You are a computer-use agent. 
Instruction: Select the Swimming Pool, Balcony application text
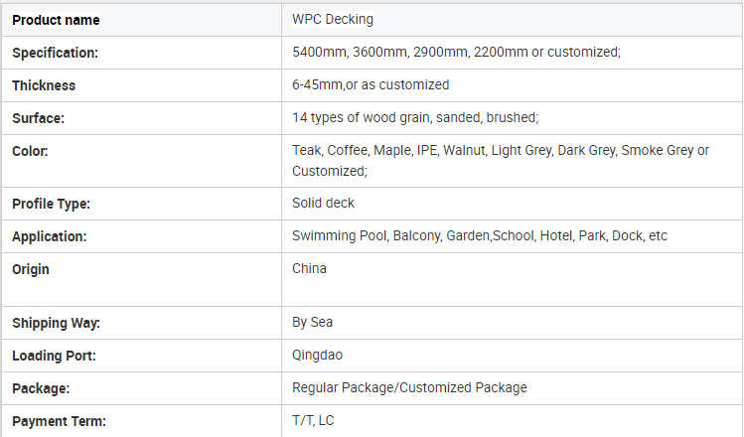479,236
